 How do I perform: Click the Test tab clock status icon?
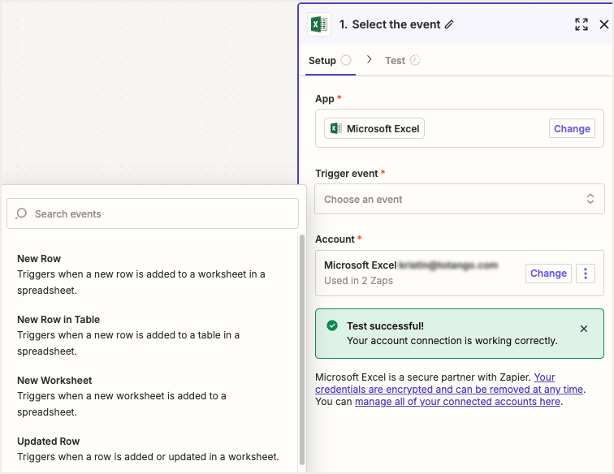point(415,60)
